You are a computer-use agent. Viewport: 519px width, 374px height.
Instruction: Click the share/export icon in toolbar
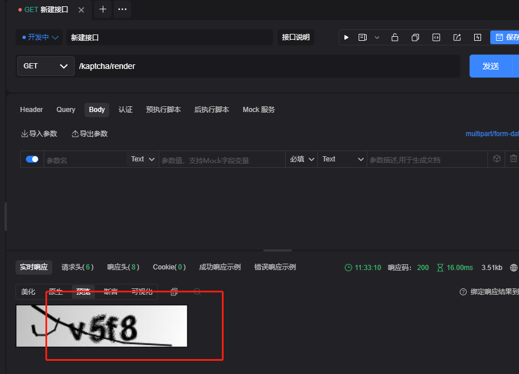456,37
